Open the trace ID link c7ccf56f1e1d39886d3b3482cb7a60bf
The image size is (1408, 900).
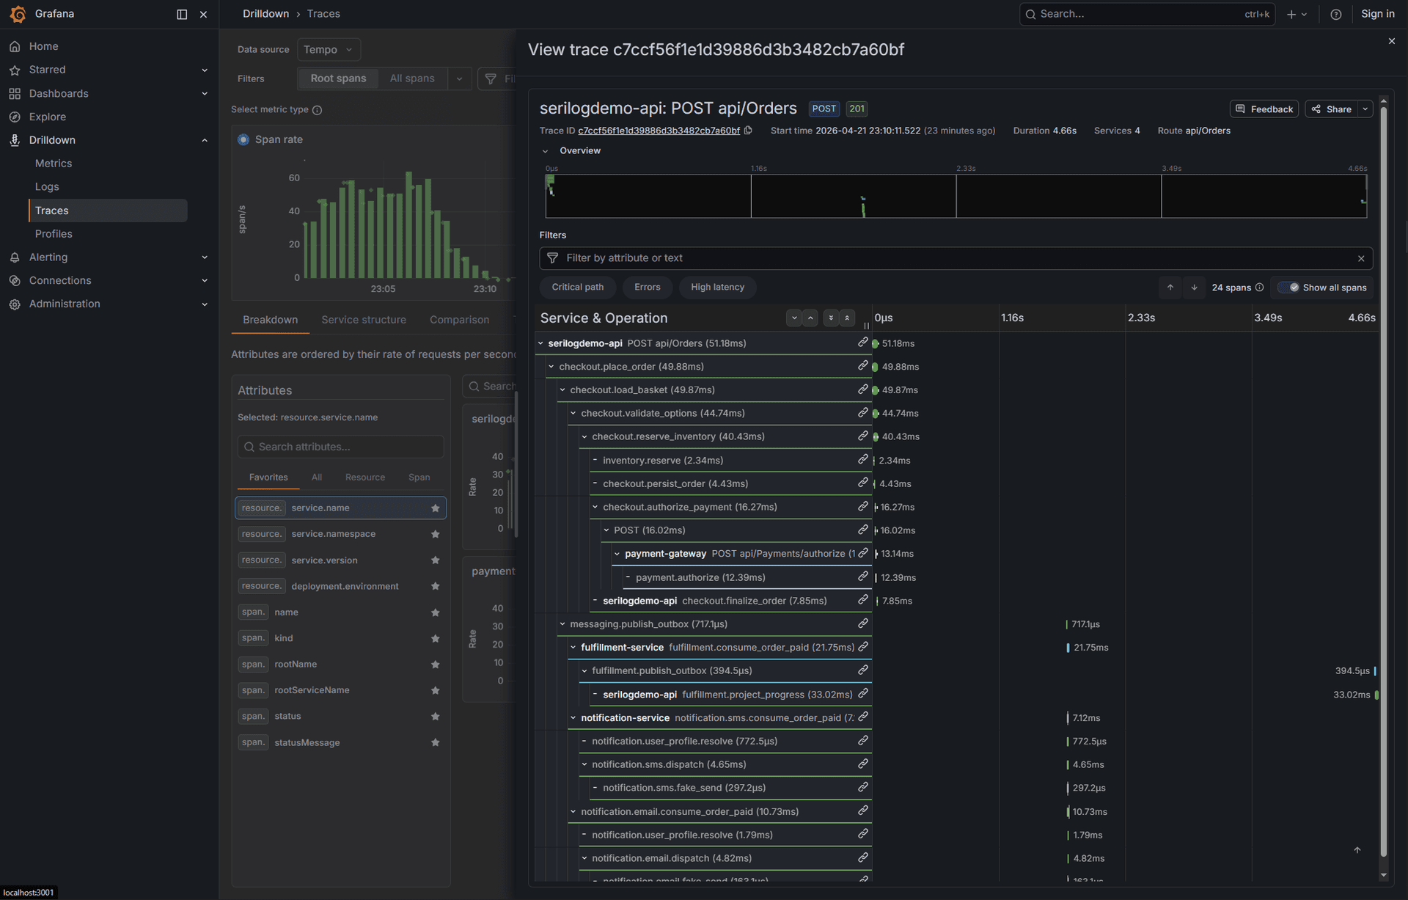click(658, 131)
